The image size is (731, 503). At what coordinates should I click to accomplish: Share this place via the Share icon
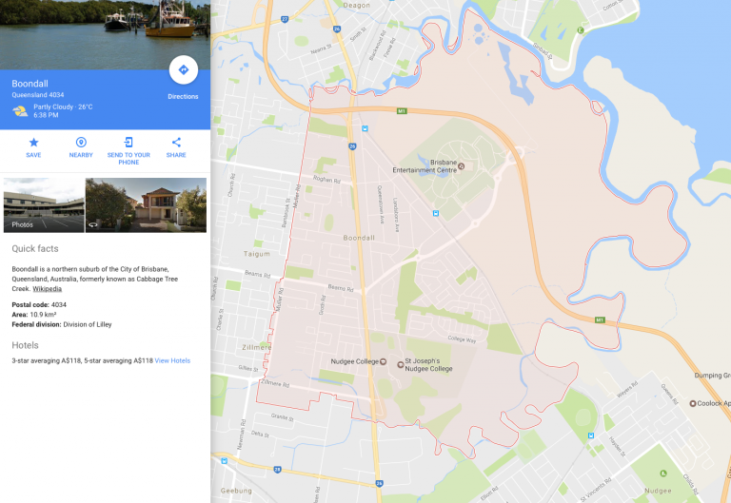pos(176,142)
